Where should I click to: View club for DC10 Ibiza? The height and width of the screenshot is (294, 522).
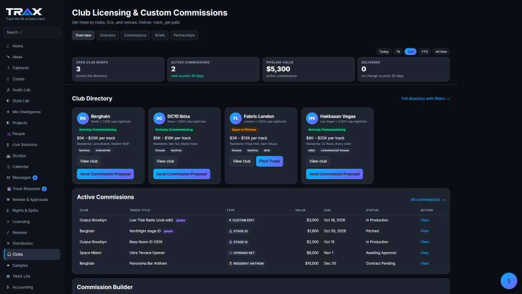pos(165,161)
